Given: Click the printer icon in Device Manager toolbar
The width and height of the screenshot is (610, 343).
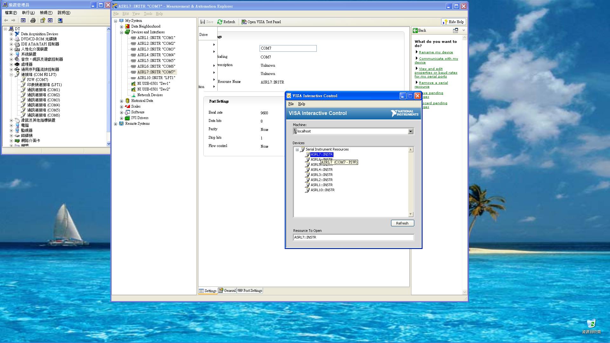Looking at the screenshot, I should (33, 20).
